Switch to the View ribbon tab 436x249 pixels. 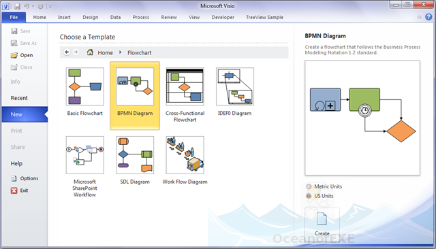click(194, 17)
